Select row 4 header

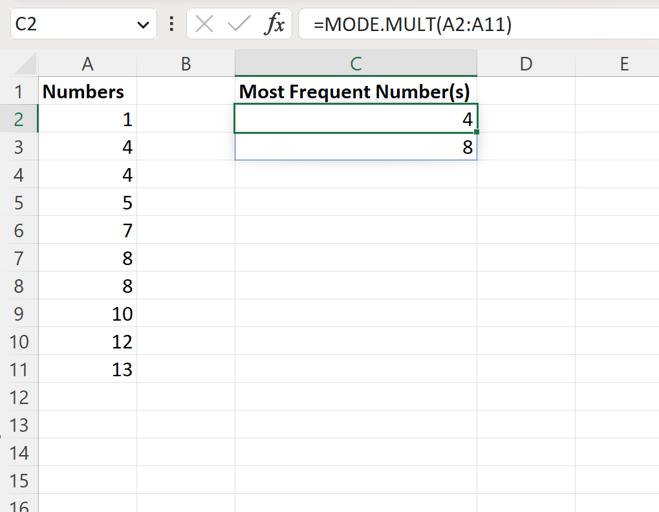[x=19, y=175]
